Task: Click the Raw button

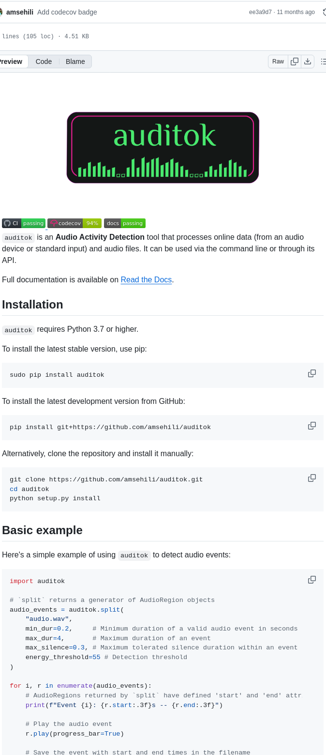Action: (278, 62)
